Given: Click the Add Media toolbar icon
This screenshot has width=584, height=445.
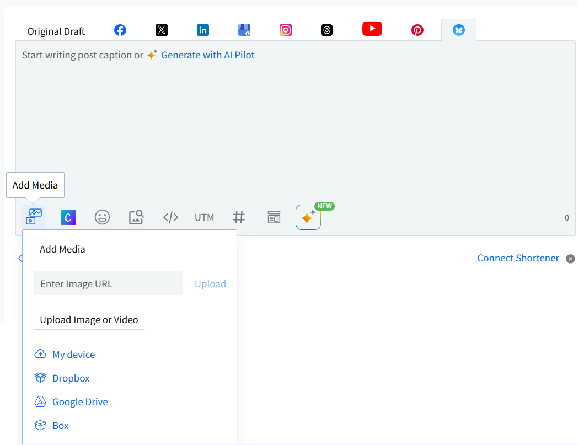Looking at the screenshot, I should pyautogui.click(x=34, y=217).
